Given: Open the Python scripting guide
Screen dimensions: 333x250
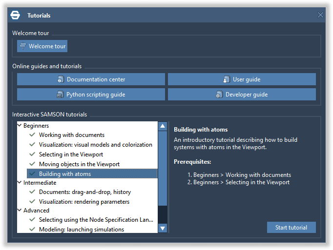Looking at the screenshot, I should (91, 95).
